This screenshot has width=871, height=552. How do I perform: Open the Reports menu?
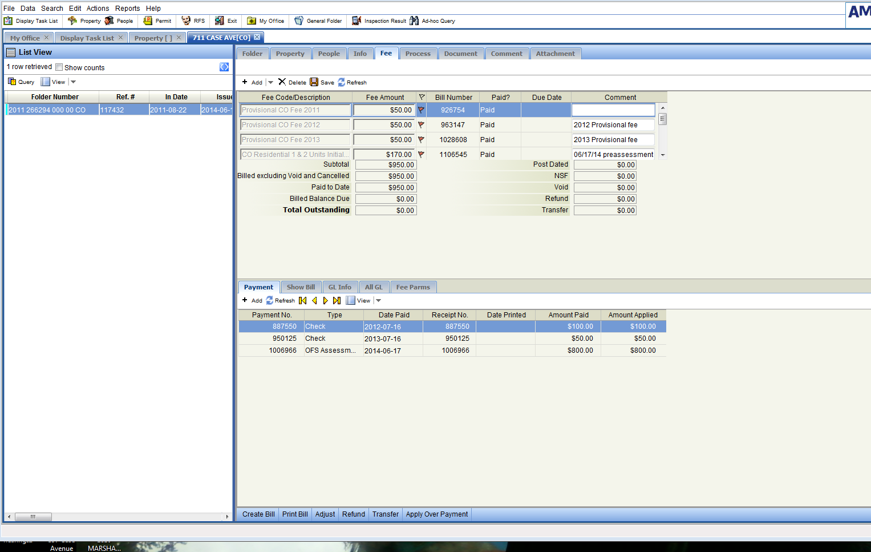(x=127, y=9)
